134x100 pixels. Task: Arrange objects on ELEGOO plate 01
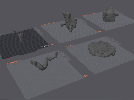(39, 31)
